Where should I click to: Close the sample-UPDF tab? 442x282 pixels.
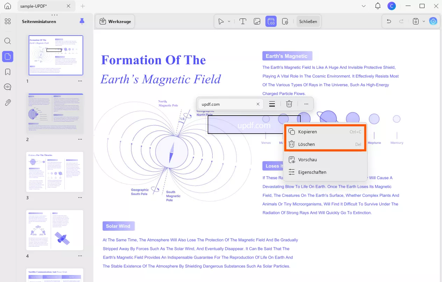click(69, 6)
